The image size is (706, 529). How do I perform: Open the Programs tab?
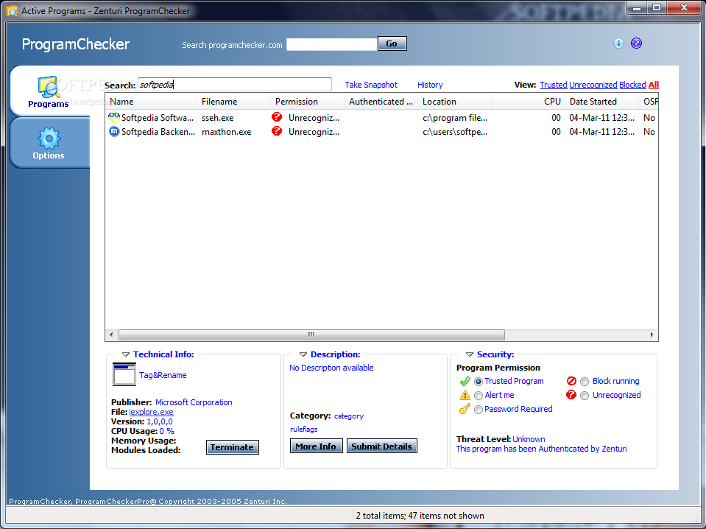click(x=49, y=91)
